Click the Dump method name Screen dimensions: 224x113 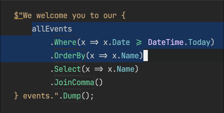[x=72, y=96]
